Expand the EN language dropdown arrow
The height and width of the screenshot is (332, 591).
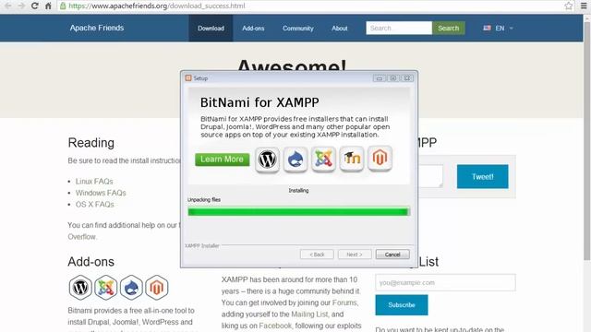[x=511, y=29]
